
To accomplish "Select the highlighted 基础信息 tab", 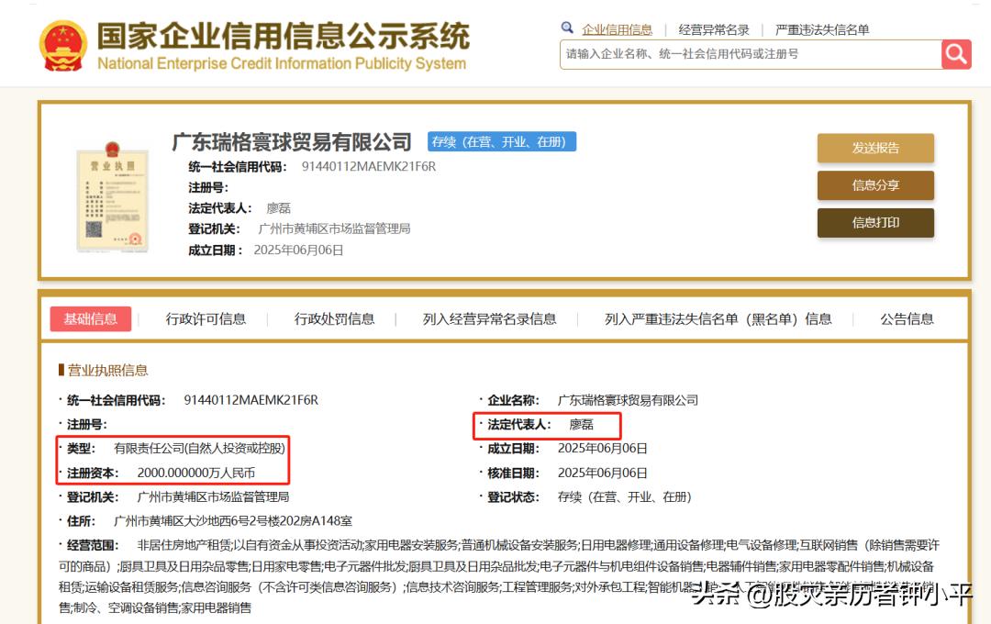I will (91, 318).
